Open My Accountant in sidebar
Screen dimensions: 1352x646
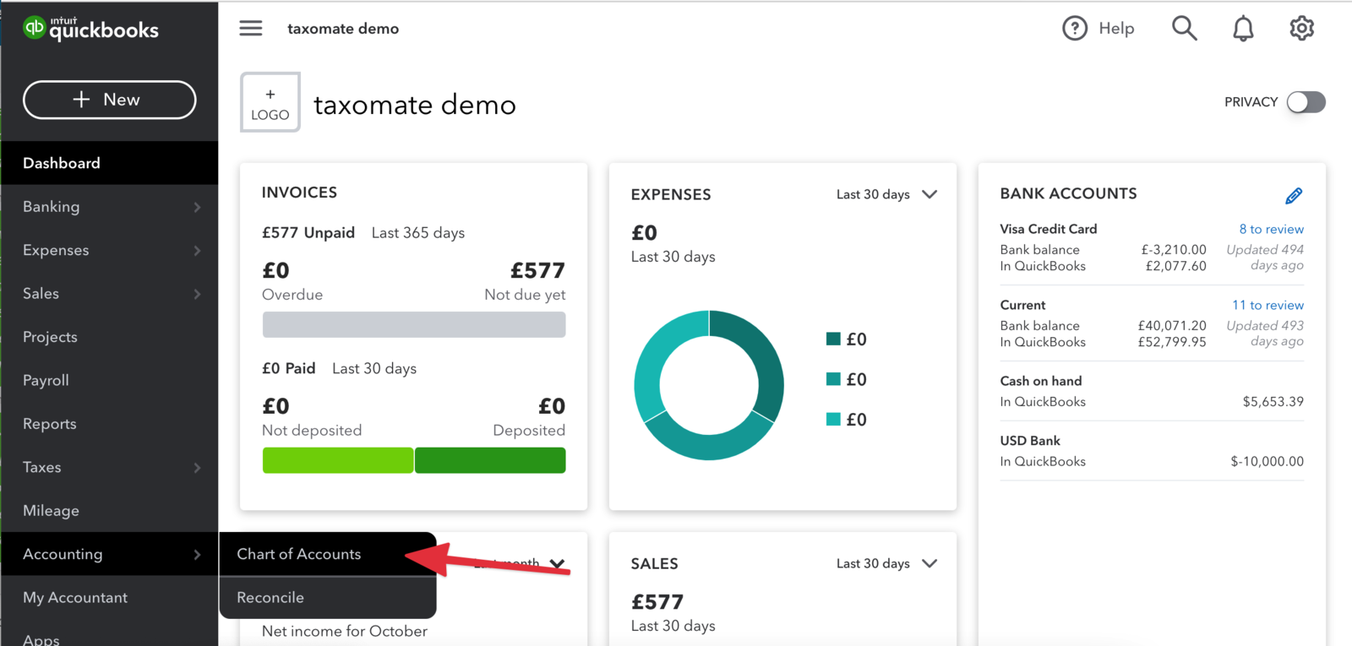point(110,598)
